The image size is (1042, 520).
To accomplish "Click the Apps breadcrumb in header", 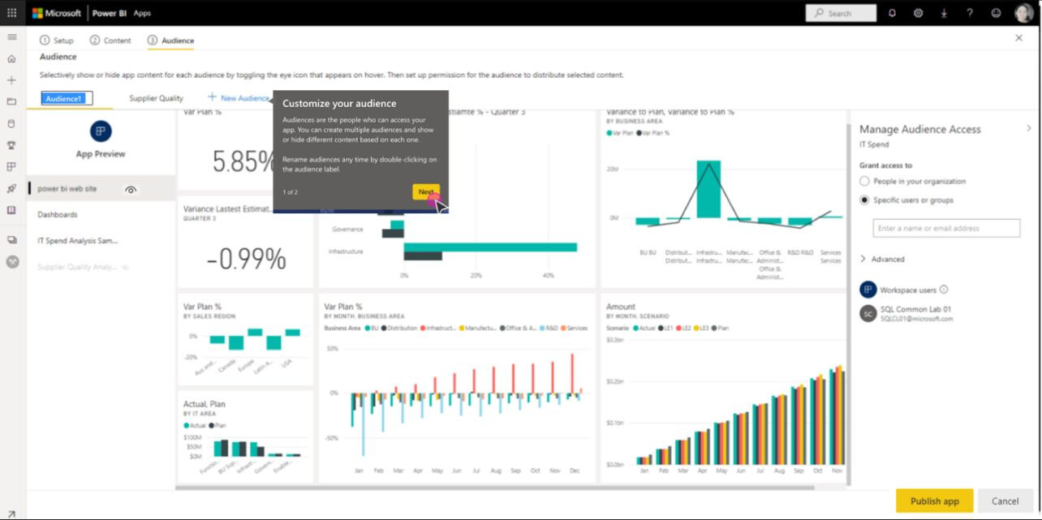I will [142, 13].
